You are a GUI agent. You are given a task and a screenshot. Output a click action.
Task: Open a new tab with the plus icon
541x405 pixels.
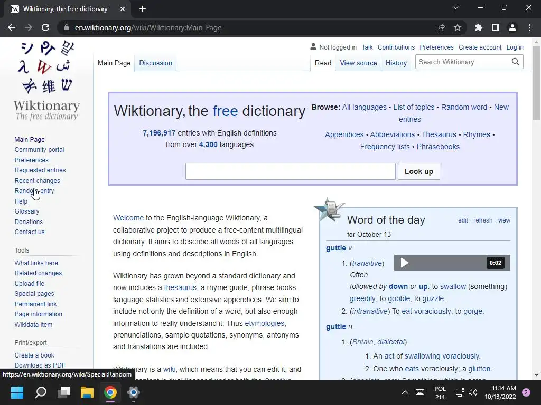coord(143,9)
